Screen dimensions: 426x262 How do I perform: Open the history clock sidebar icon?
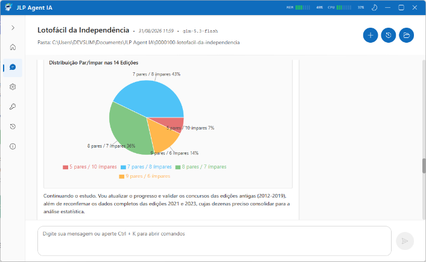(13, 126)
